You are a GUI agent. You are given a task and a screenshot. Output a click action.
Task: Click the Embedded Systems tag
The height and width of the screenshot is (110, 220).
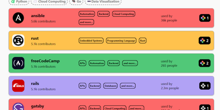click(x=91, y=40)
